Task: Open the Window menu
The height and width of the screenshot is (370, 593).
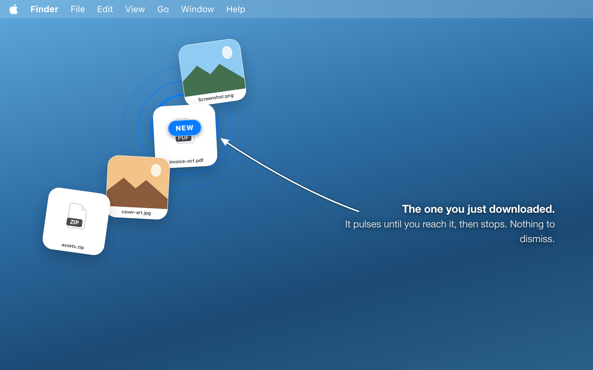Action: point(197,9)
